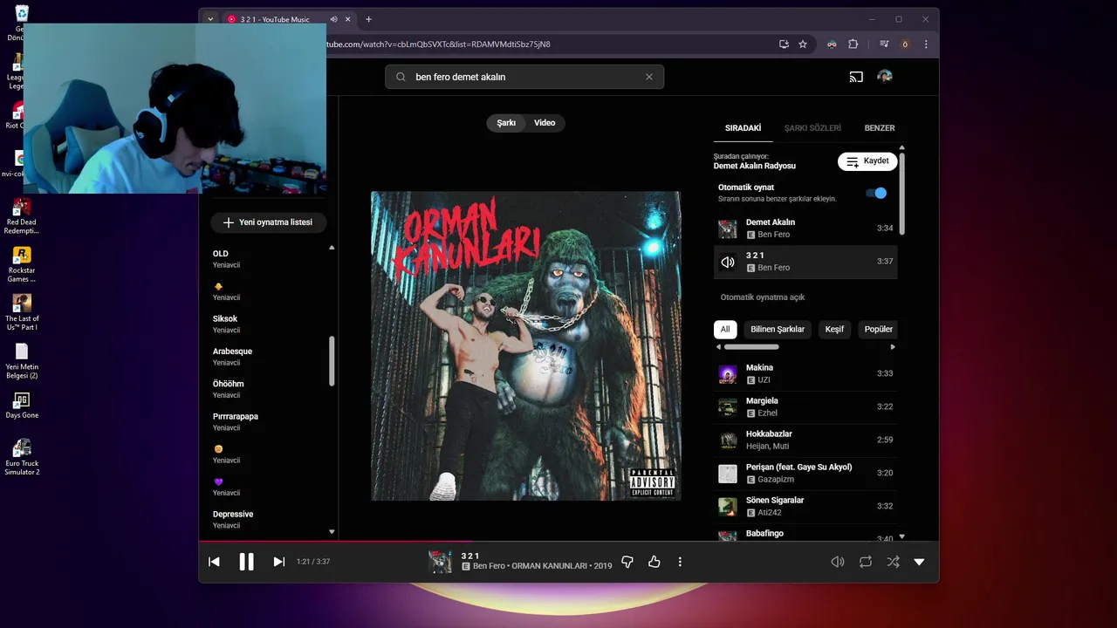Open Euro Truck Simulator 2 desktop icon
This screenshot has height=628, width=1117.
(x=22, y=457)
